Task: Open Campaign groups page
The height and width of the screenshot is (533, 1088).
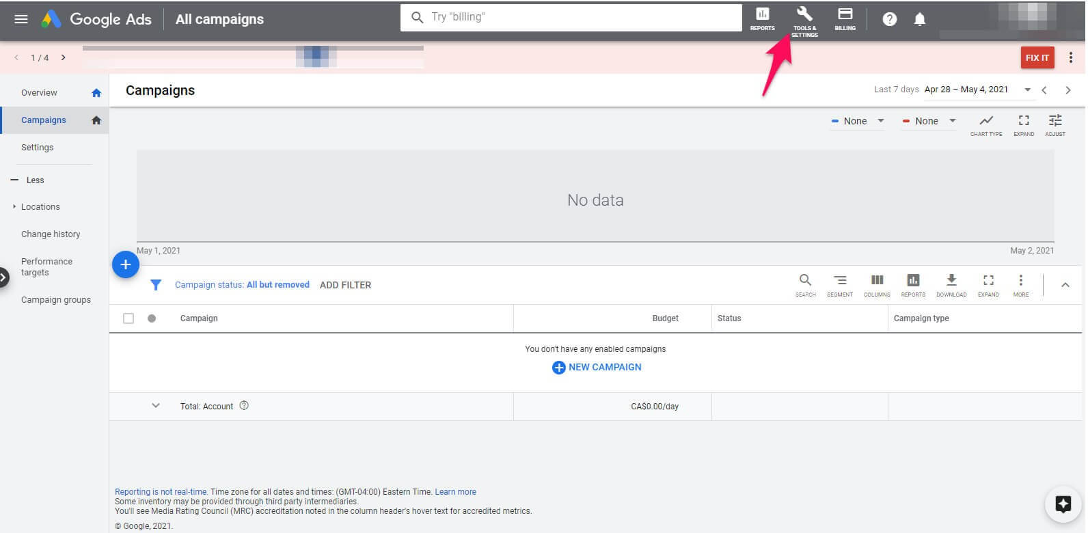Action: click(56, 299)
